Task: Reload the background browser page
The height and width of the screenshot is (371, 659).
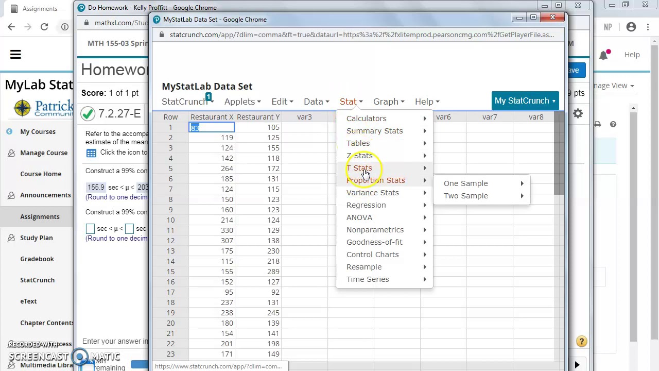Action: (x=44, y=27)
